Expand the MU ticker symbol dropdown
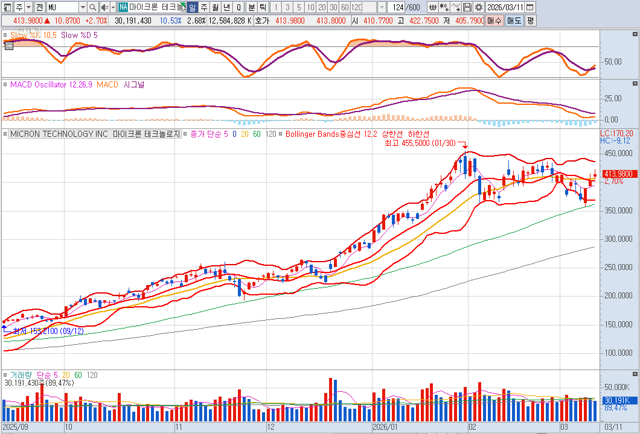 pos(82,7)
